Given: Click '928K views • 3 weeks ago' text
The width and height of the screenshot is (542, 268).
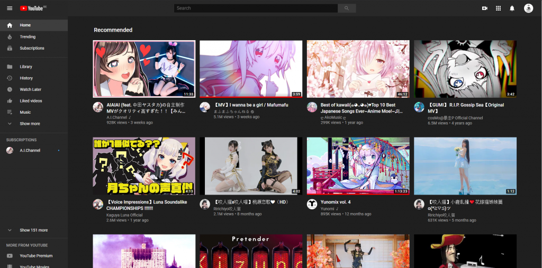Looking at the screenshot, I should coord(130,123).
